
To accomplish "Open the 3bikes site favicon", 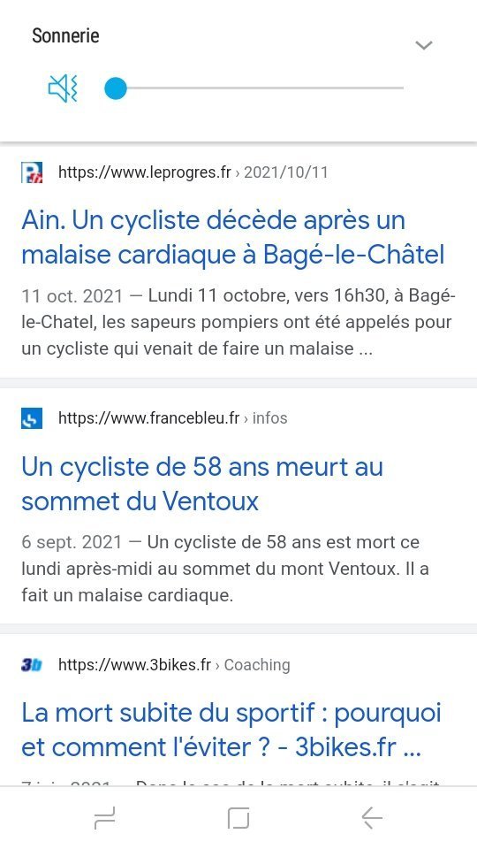I will pyautogui.click(x=32, y=665).
